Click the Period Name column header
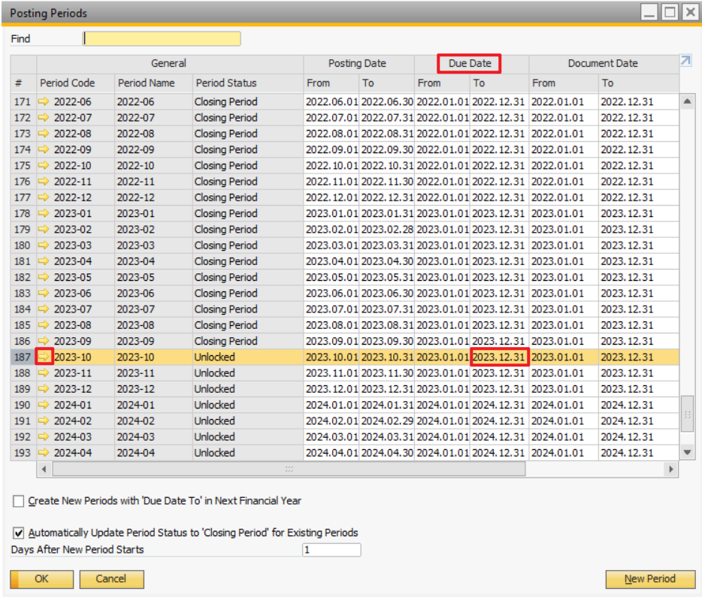The width and height of the screenshot is (702, 597). (x=153, y=83)
